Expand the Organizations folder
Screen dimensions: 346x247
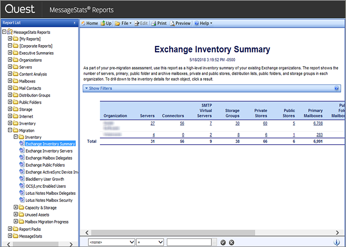10,60
